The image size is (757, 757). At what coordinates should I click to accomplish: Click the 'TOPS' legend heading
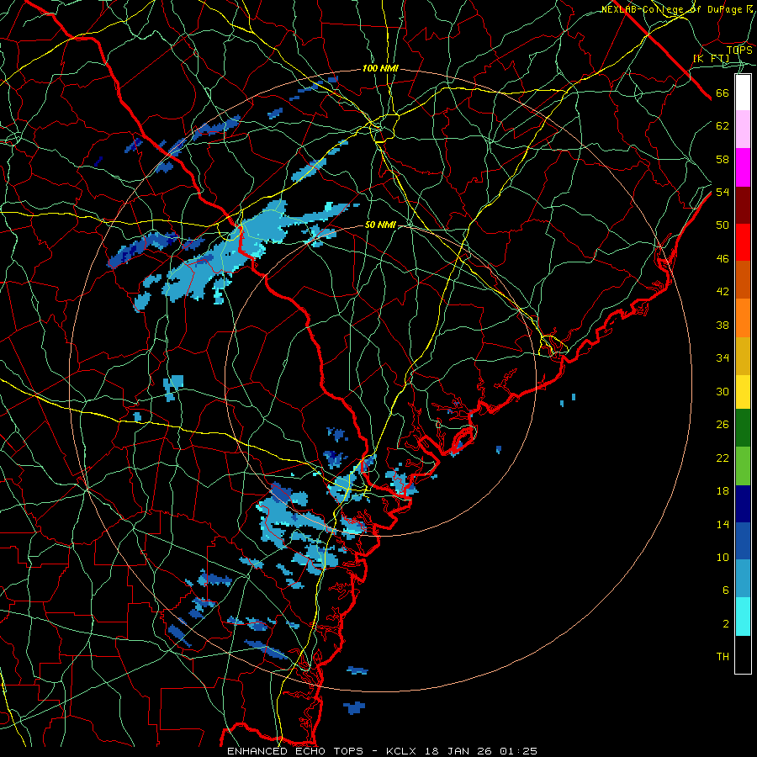click(739, 50)
